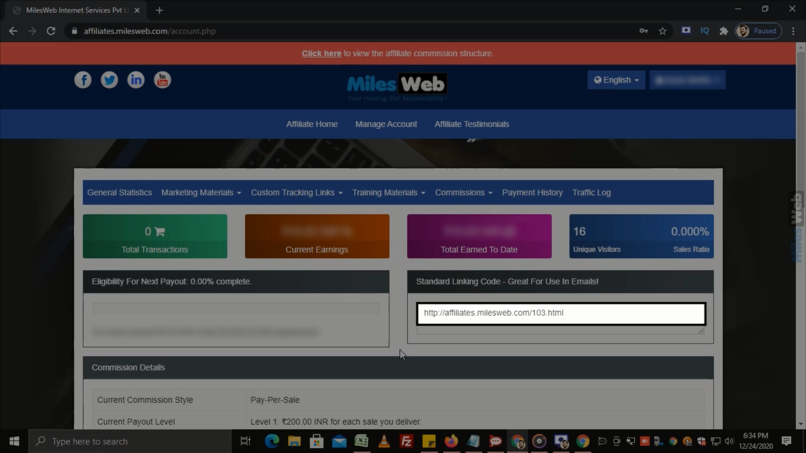Click the 'Click here' commission structure link
806x453 pixels.
pos(322,53)
